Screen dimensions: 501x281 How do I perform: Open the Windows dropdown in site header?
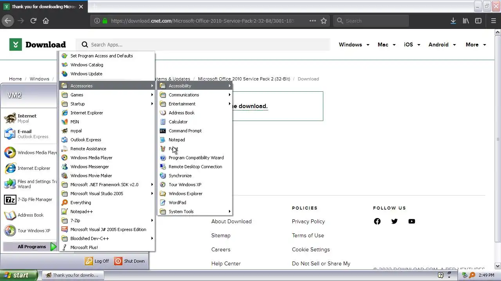[x=354, y=44]
